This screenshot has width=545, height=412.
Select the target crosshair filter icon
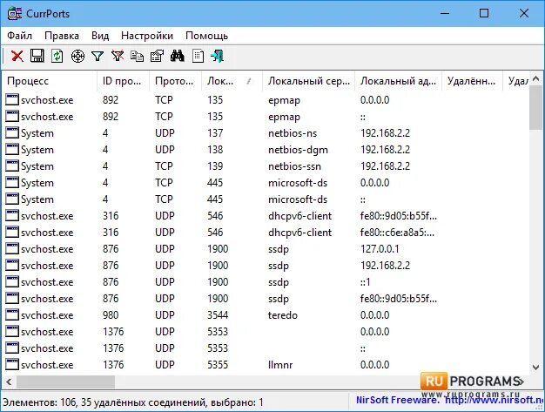(77, 56)
